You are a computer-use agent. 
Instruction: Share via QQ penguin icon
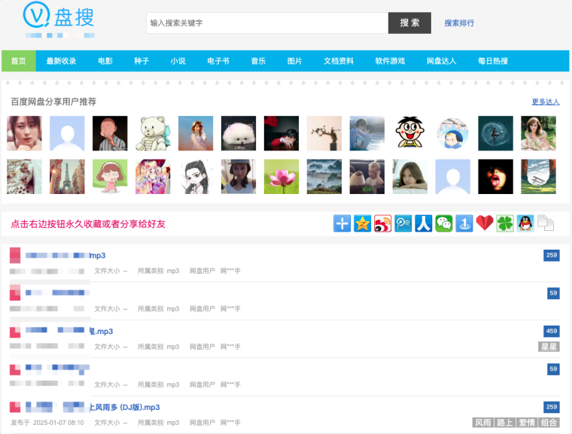pyautogui.click(x=525, y=223)
